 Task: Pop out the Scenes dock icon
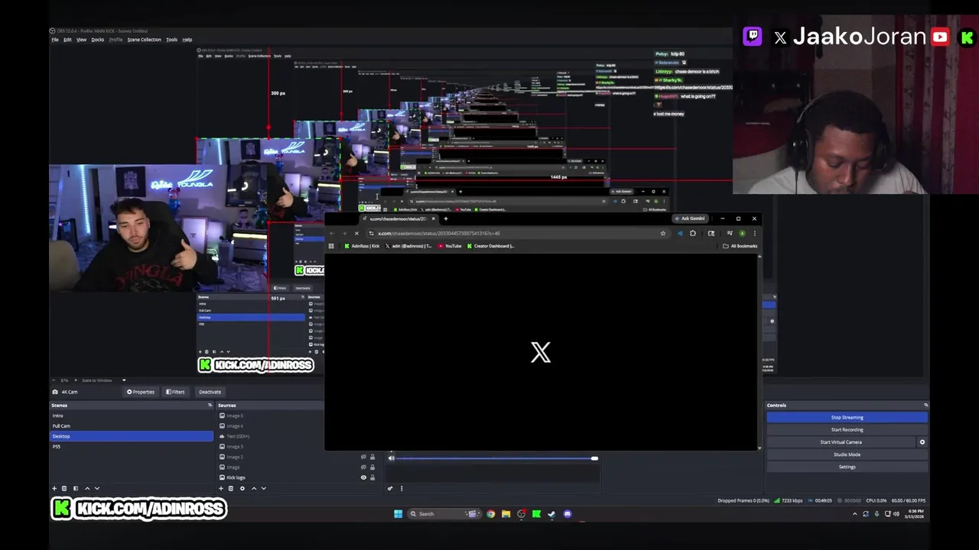pos(210,406)
